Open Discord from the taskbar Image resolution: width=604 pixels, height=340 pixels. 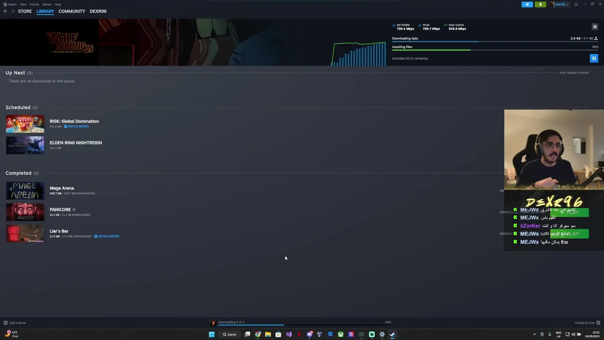[x=310, y=334]
